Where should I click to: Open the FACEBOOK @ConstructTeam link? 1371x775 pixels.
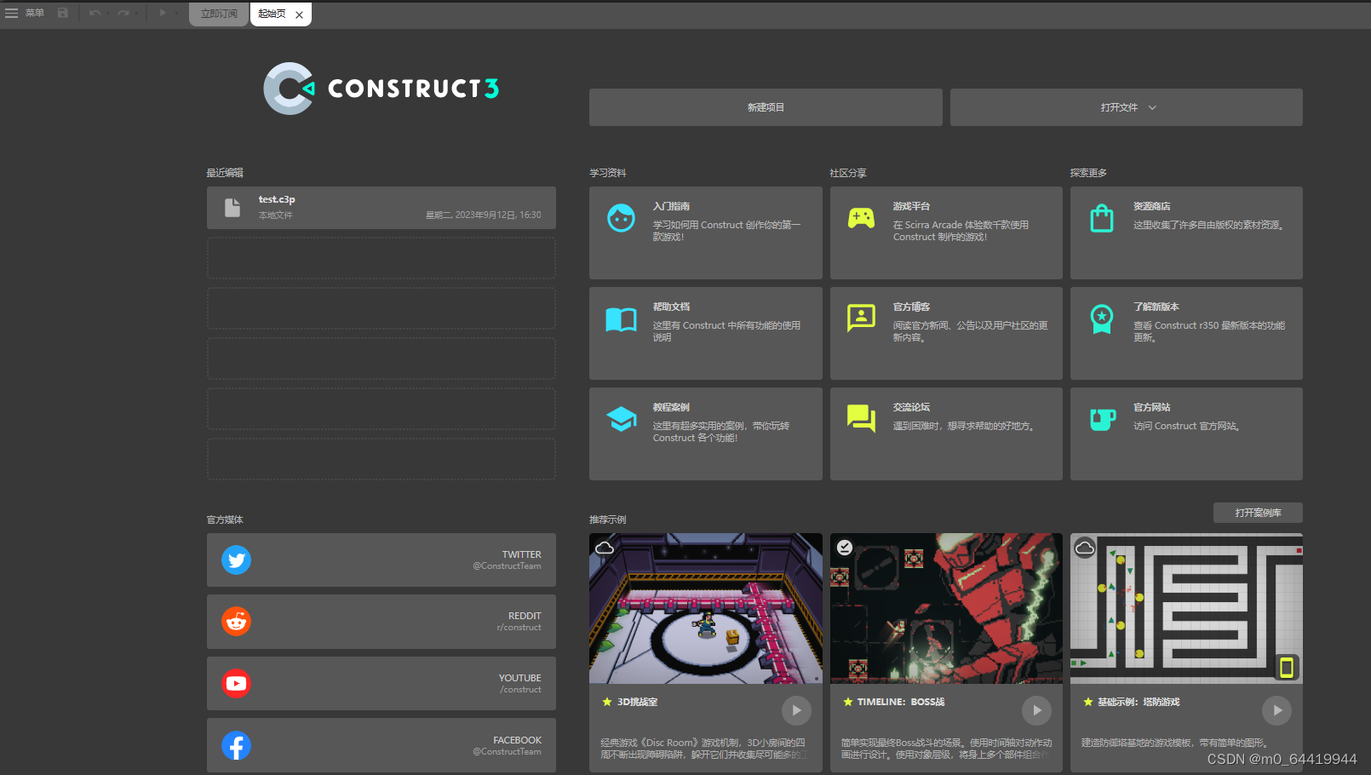[381, 745]
